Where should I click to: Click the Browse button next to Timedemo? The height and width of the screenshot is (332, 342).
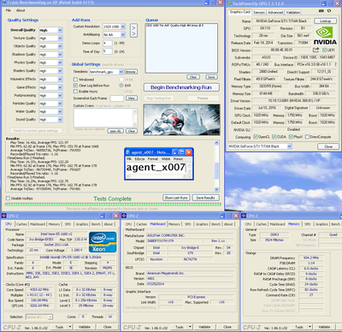[x=131, y=72]
